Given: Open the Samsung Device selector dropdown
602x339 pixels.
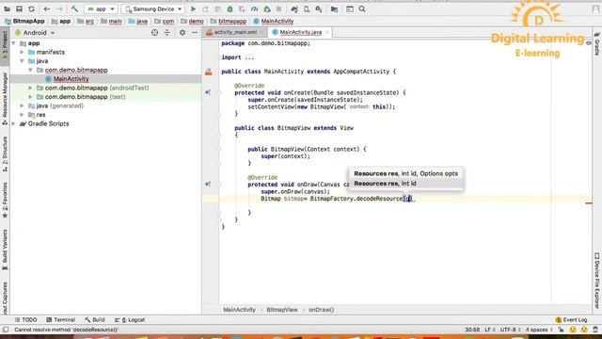Looking at the screenshot, I should tap(152, 8).
